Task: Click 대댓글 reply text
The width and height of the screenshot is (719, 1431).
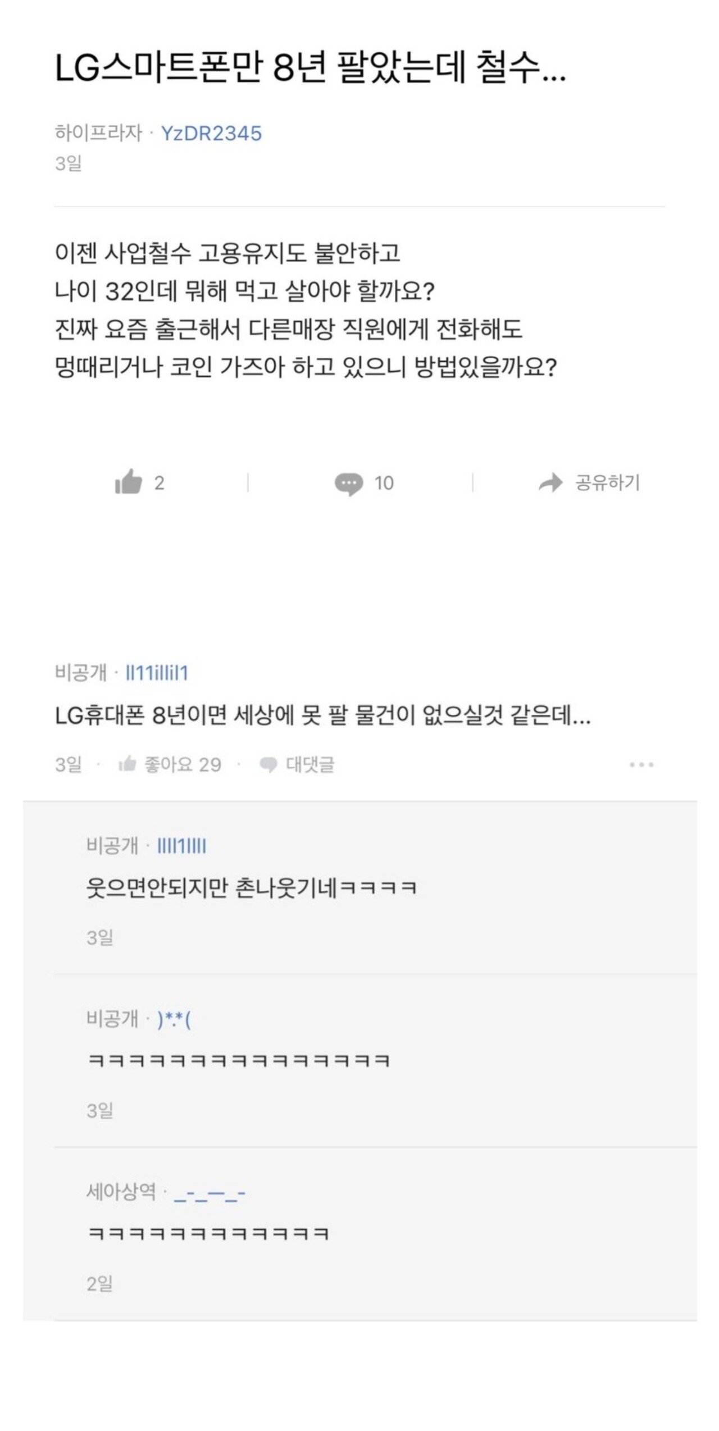Action: pyautogui.click(x=310, y=764)
